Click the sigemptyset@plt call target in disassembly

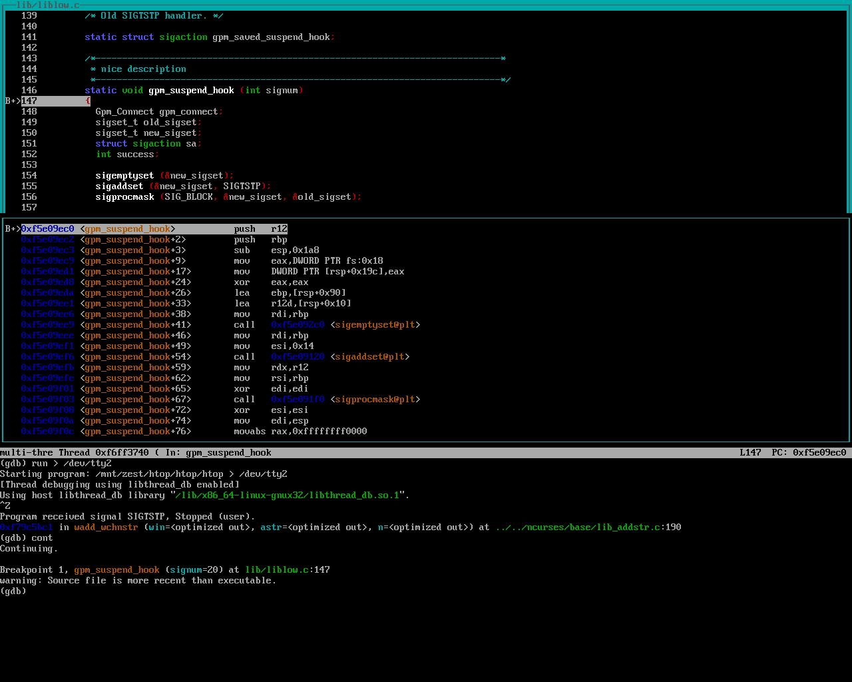coord(375,325)
